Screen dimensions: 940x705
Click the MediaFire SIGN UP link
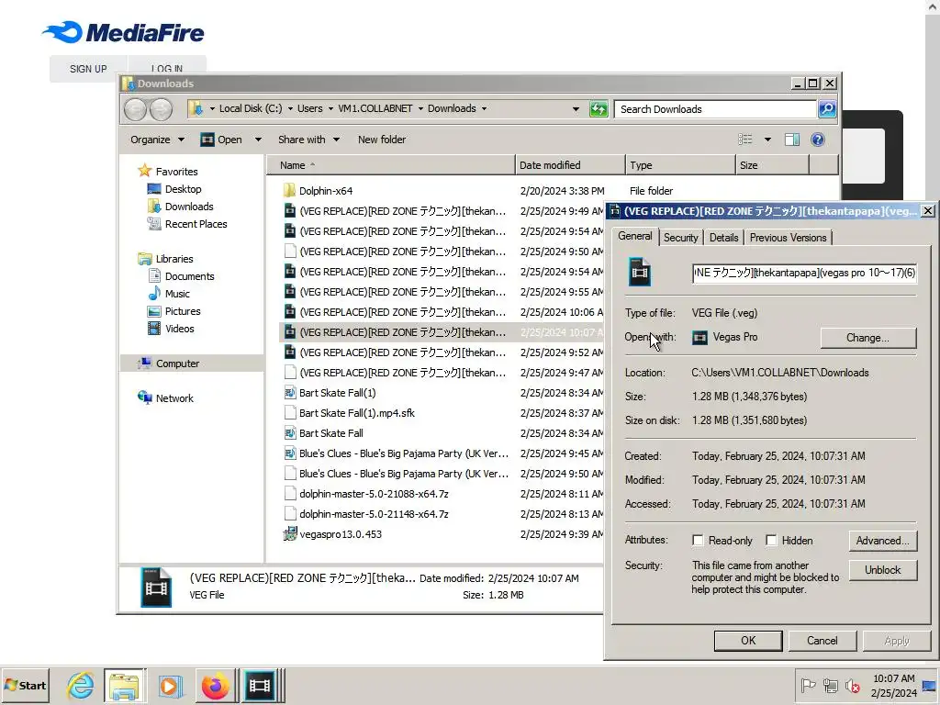[88, 69]
